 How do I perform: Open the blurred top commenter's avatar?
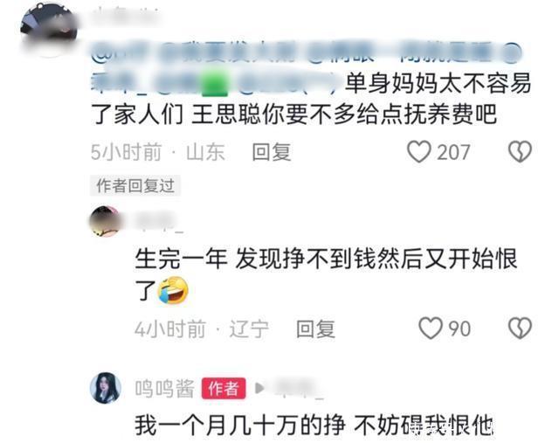point(49,30)
